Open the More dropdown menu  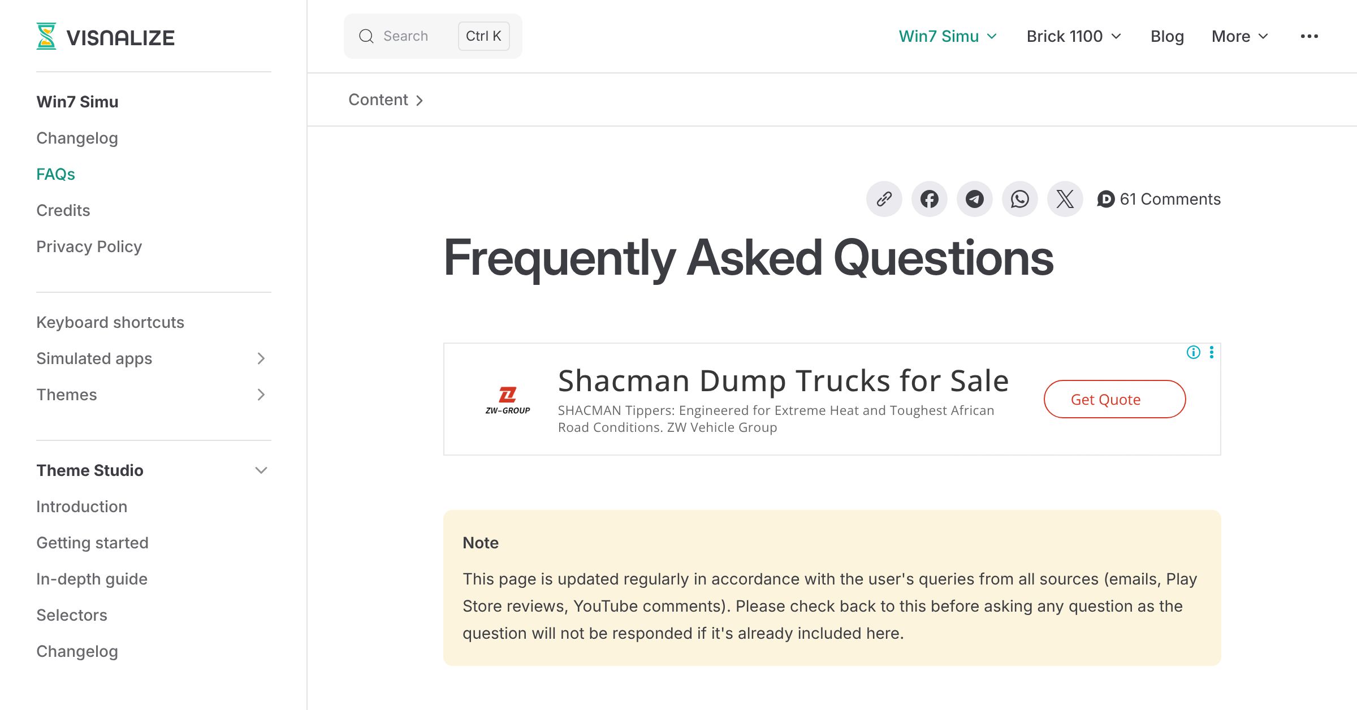(x=1240, y=36)
